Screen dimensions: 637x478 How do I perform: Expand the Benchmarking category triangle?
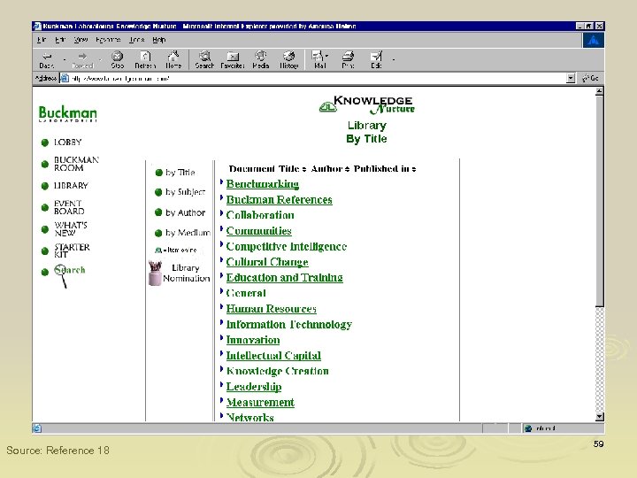[221, 181]
